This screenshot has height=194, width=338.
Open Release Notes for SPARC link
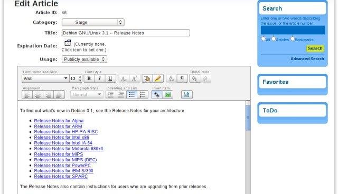click(x=61, y=177)
